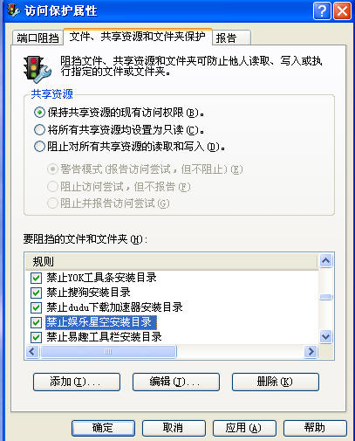The width and height of the screenshot is (355, 441).
Task: Select 阻止对所有共享资源的读取和写入 option
Action: pyautogui.click(x=39, y=147)
